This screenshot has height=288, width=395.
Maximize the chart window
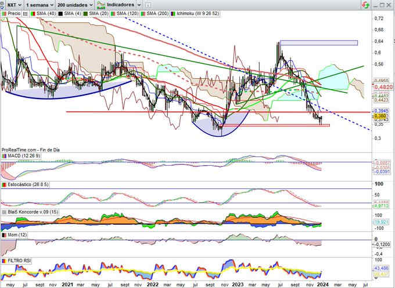tap(382, 5)
